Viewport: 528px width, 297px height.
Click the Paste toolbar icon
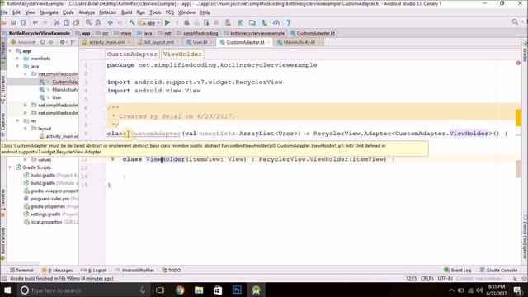(x=77, y=22)
